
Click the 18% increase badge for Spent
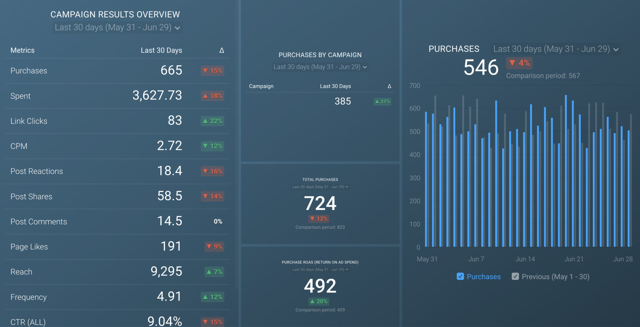pyautogui.click(x=212, y=96)
